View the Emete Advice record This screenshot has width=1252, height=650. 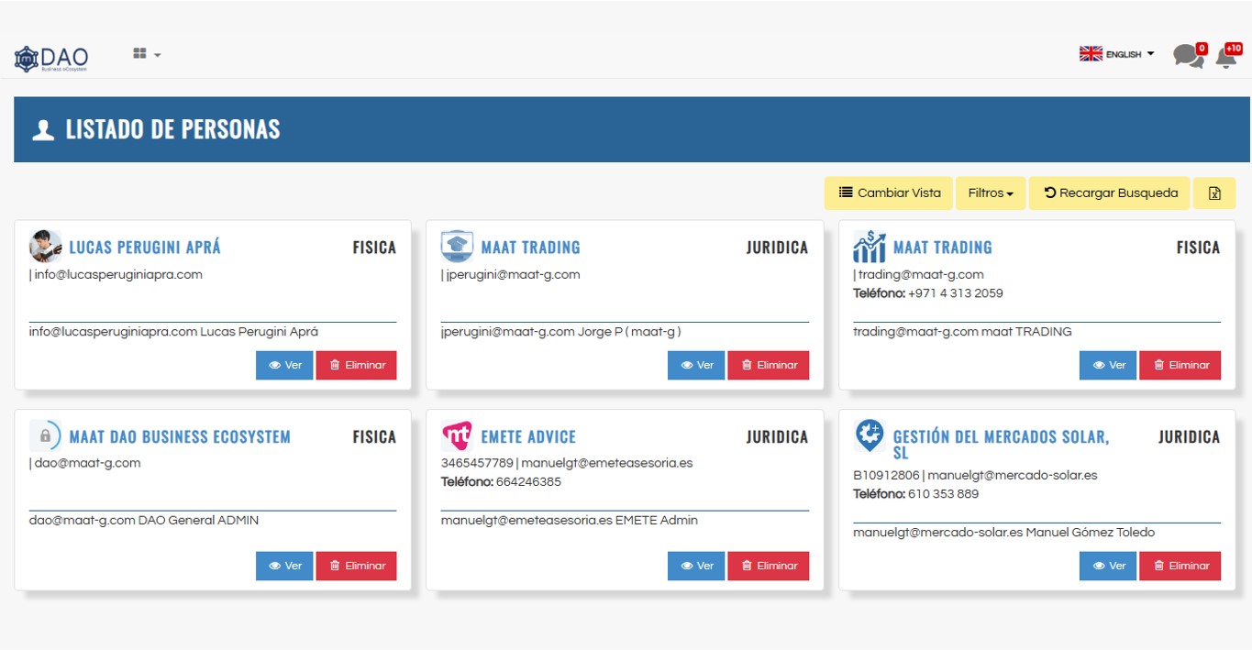coord(696,566)
